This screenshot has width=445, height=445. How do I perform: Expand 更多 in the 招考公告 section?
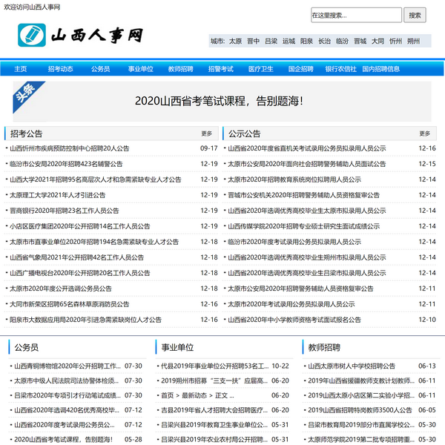click(206, 134)
